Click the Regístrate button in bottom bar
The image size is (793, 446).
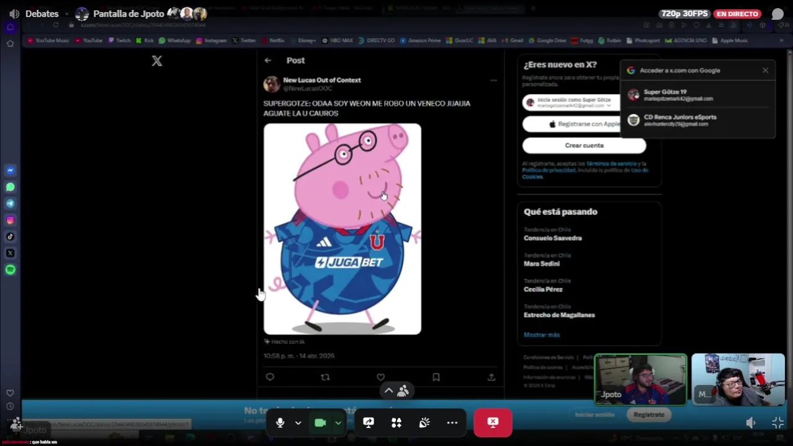[648, 415]
